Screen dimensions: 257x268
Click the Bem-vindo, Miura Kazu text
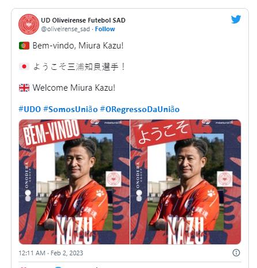[78, 46]
